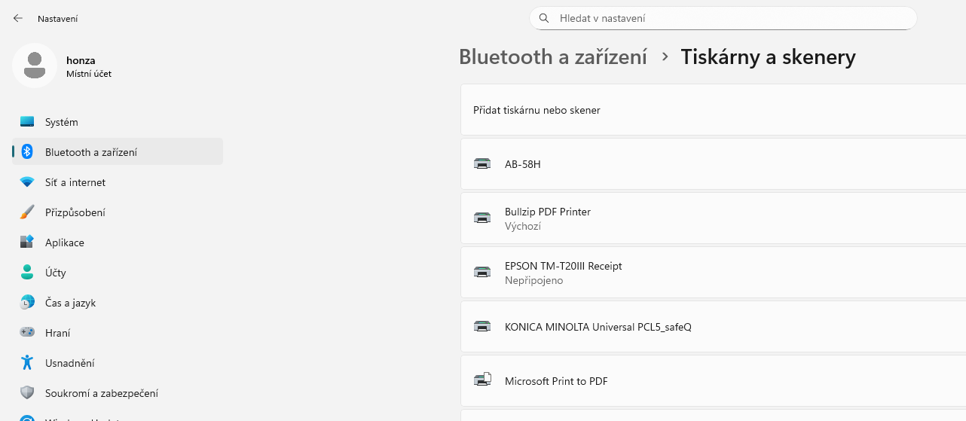
Task: Click the Aplikace icon in sidebar
Action: (x=27, y=243)
